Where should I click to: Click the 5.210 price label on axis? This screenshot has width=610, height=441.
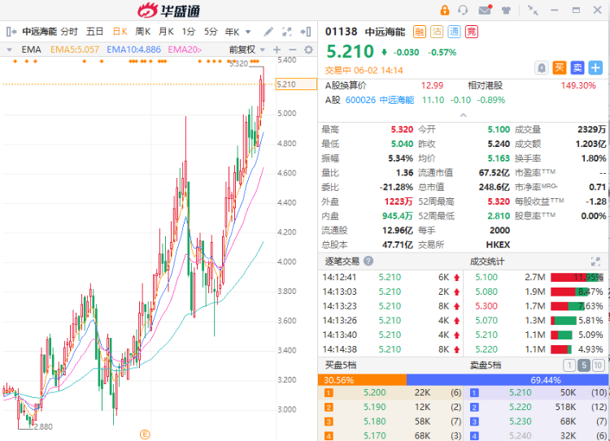point(296,84)
